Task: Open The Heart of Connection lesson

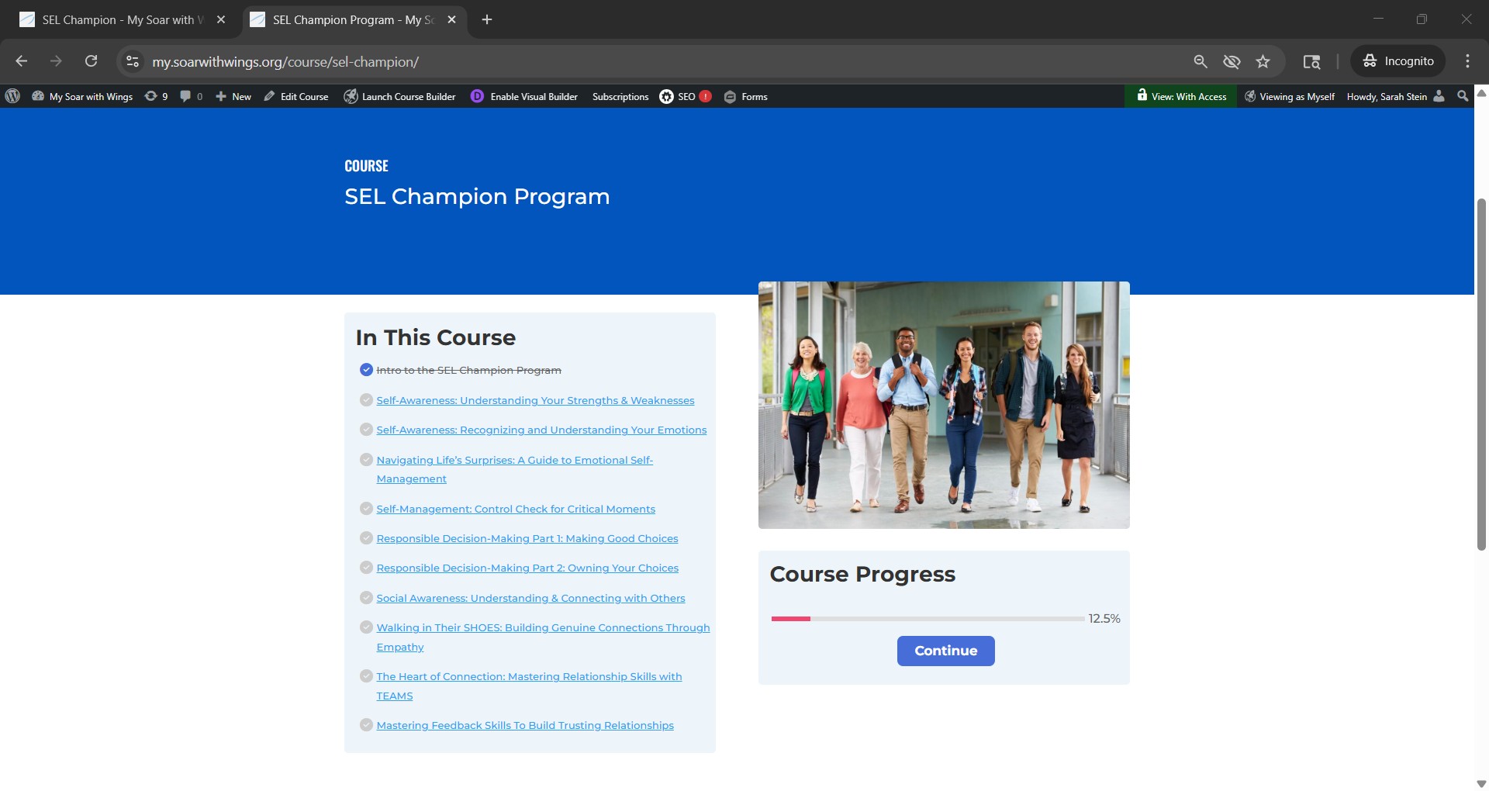Action: tap(529, 686)
